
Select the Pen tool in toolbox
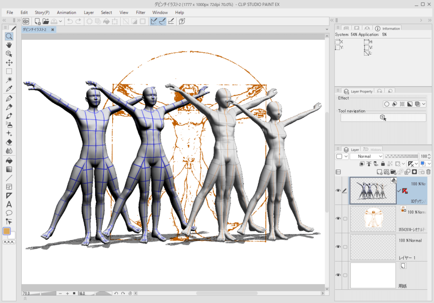pyautogui.click(x=9, y=98)
